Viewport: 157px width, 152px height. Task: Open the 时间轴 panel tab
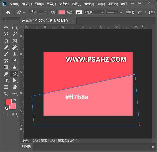coord(26,147)
